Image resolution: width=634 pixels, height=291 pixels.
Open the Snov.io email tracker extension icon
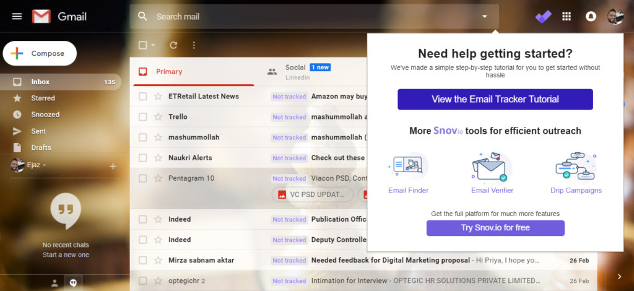543,17
